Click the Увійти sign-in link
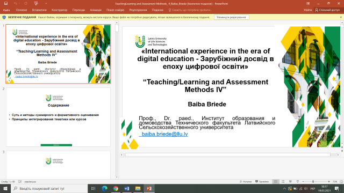This screenshot has height=193, width=344. [307, 10]
